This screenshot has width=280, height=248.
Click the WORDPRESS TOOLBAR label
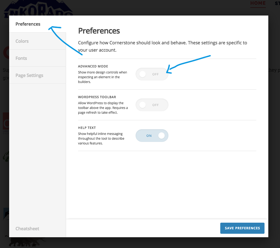[97, 97]
